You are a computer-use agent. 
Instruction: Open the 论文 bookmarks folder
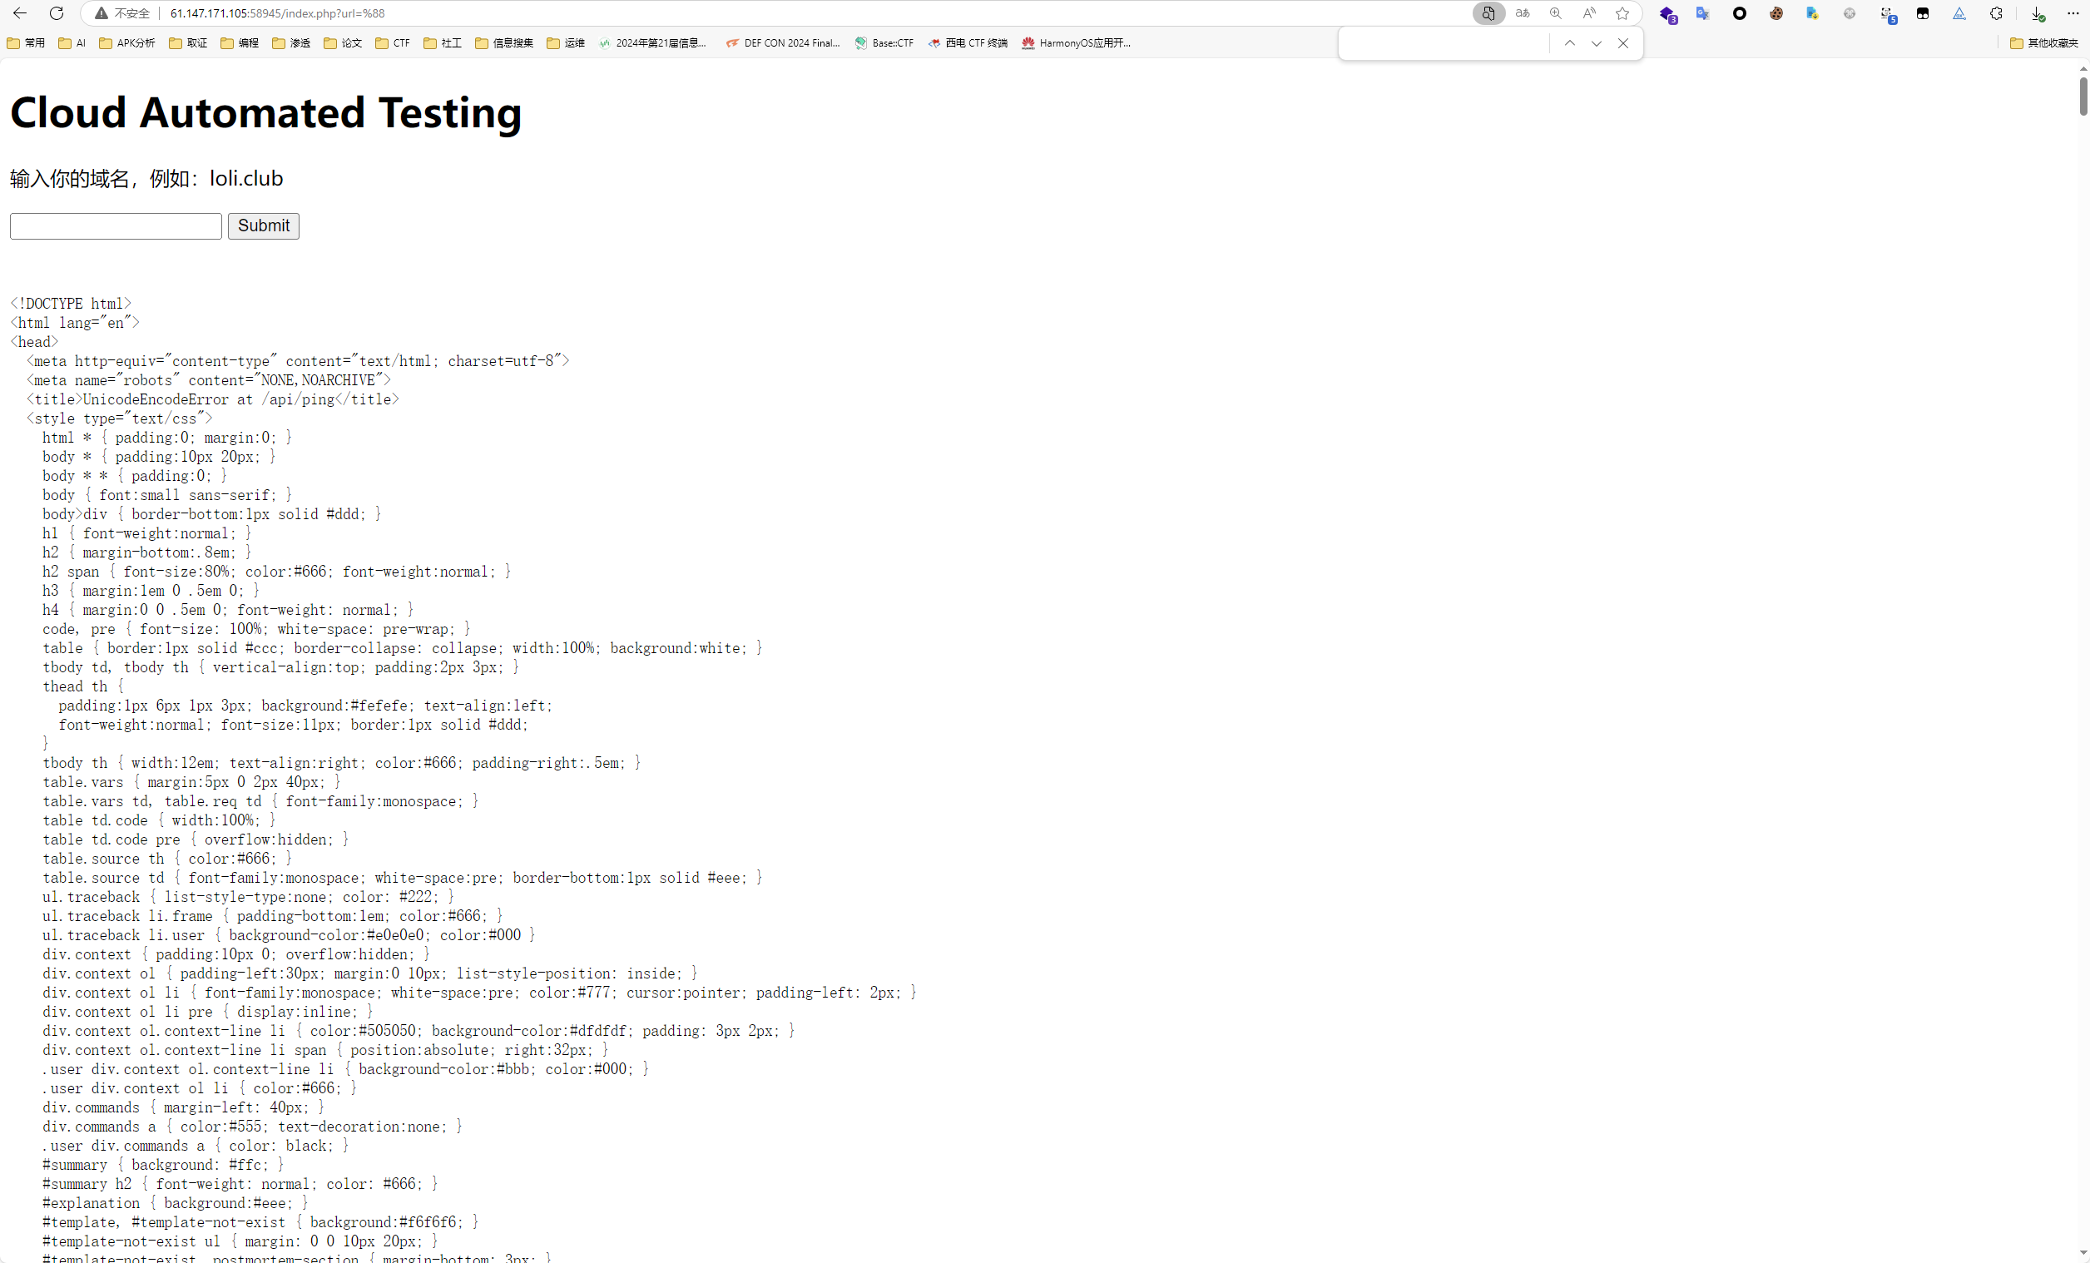coord(344,43)
